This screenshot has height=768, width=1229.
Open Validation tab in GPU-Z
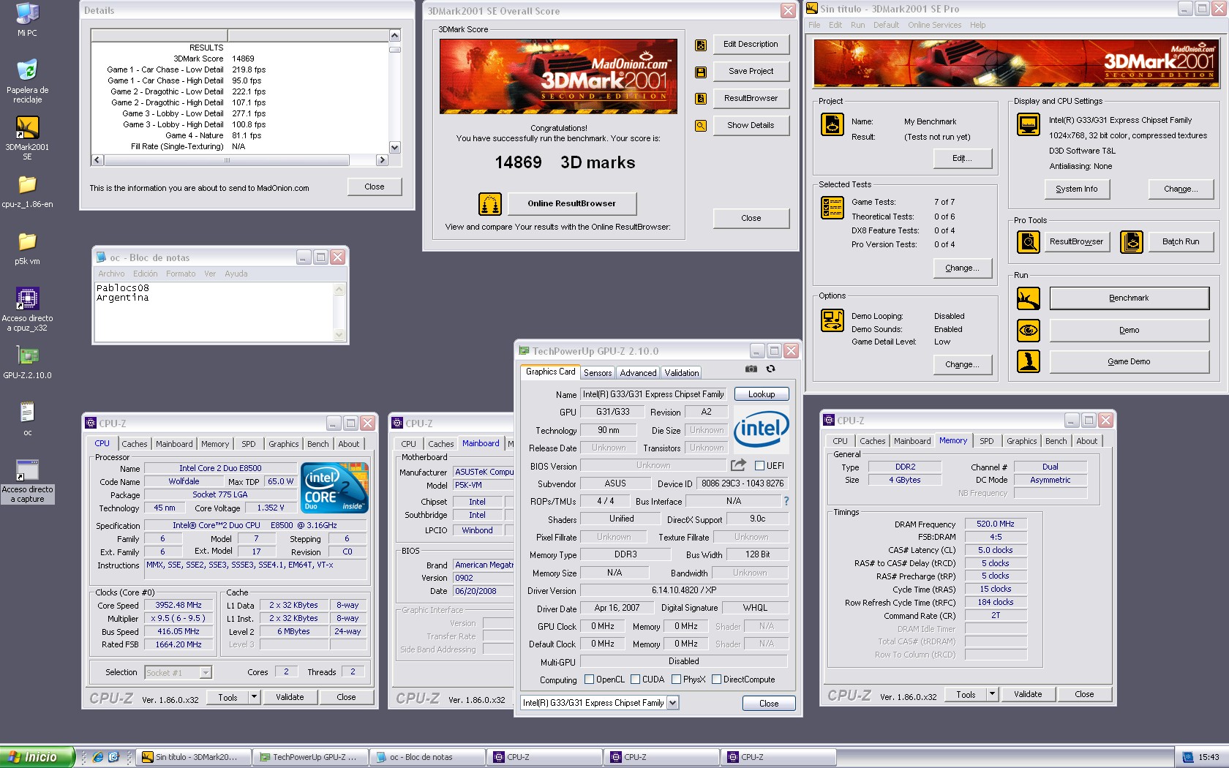(x=681, y=373)
